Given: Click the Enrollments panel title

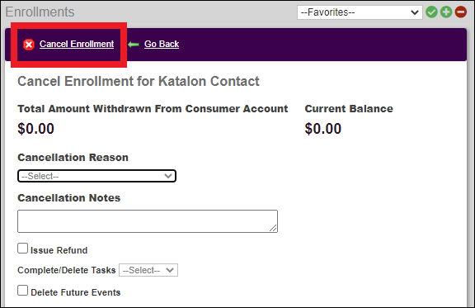Looking at the screenshot, I should point(40,12).
